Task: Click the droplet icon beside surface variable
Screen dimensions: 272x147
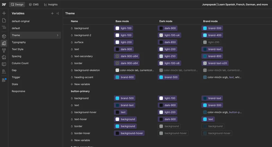Action: click(x=72, y=42)
